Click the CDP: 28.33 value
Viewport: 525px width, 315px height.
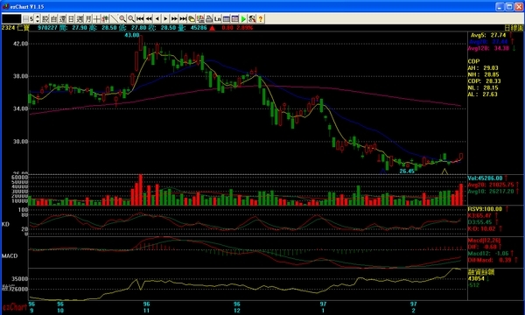click(484, 81)
